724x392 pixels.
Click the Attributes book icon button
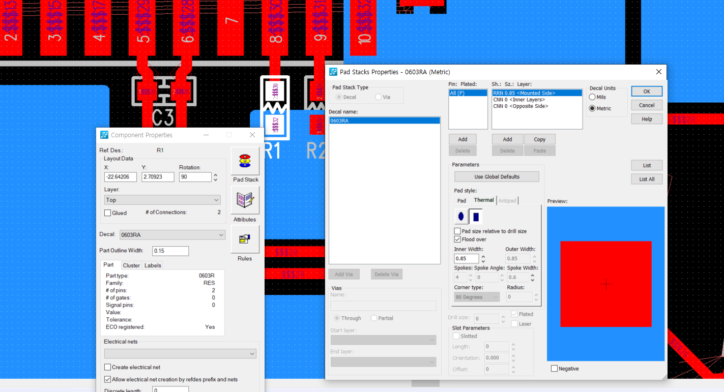coord(245,200)
